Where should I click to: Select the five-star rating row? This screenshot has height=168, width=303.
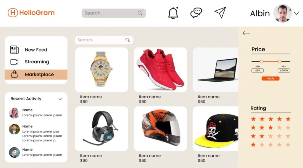coord(270,119)
